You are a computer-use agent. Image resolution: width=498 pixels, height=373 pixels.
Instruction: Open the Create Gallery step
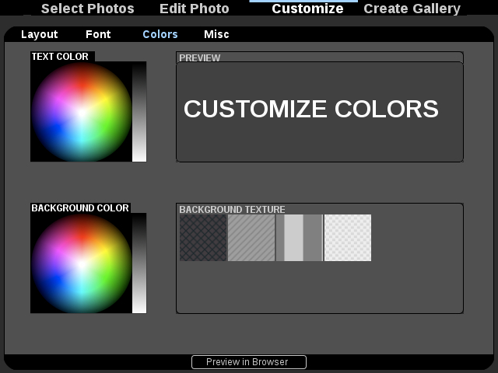coord(412,9)
